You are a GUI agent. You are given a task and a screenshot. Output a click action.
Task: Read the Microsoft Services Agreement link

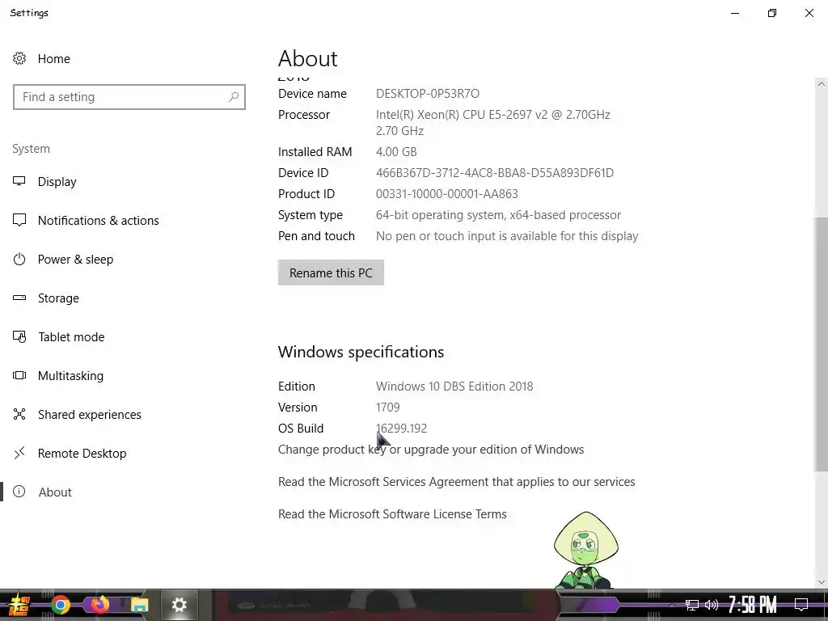tap(457, 482)
